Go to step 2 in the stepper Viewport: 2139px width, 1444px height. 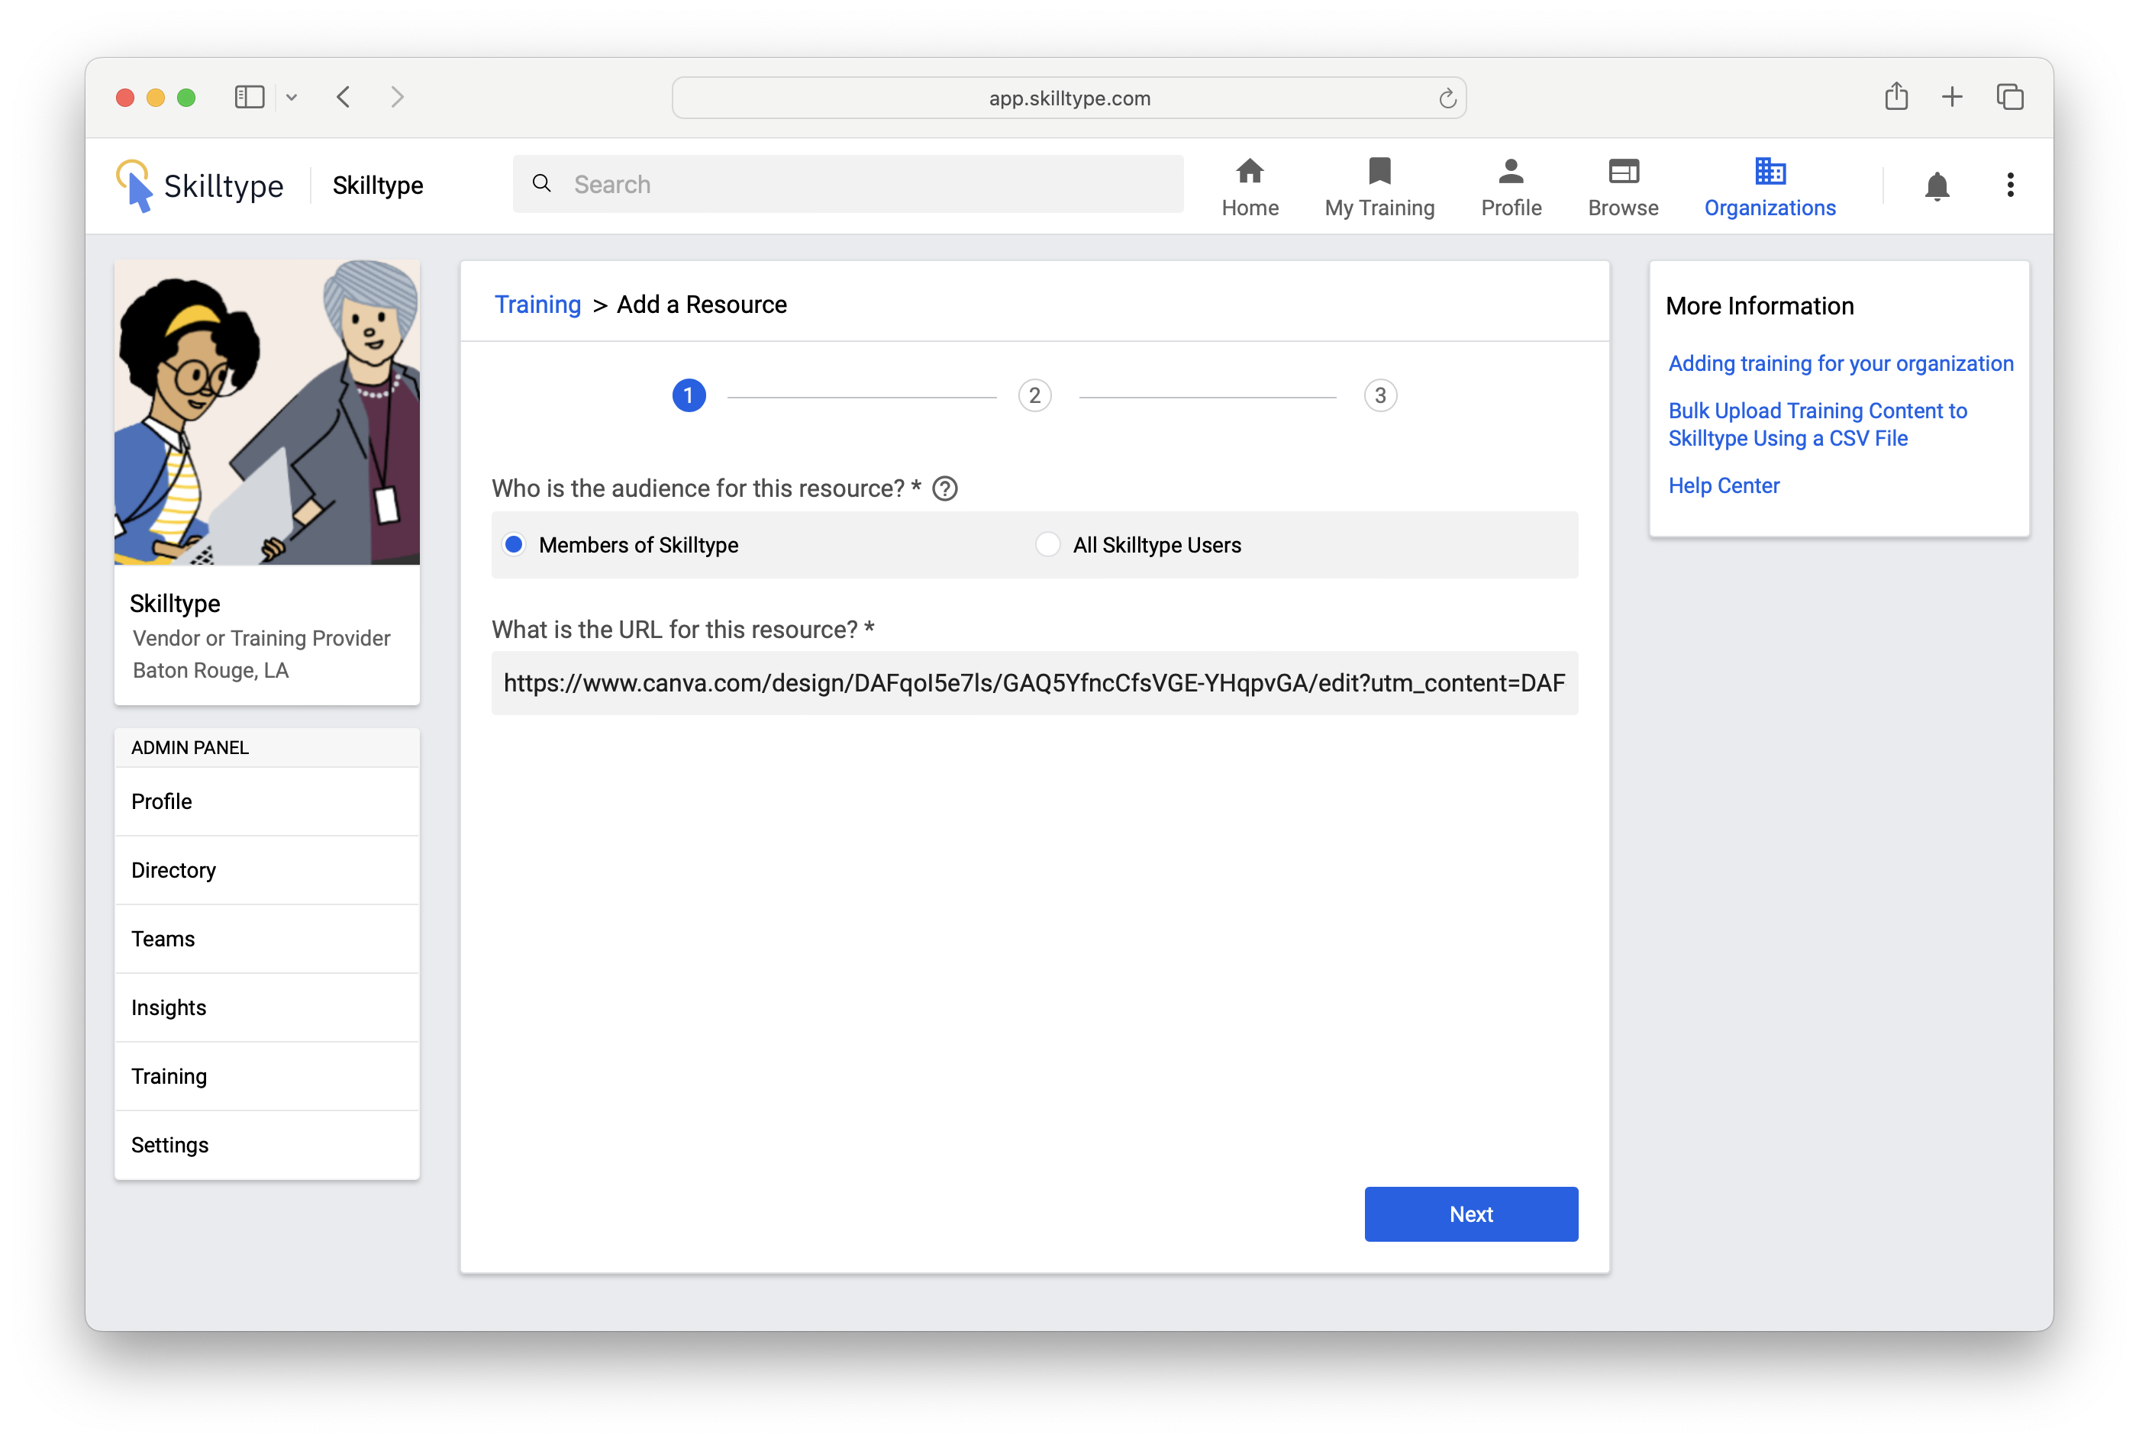(x=1034, y=396)
